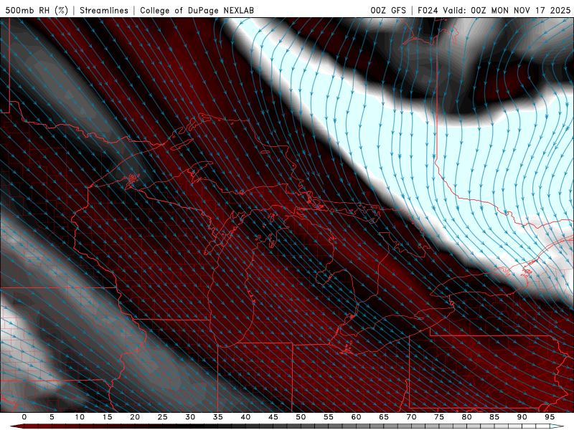Click the "25" label on the RH scale

click(x=163, y=417)
